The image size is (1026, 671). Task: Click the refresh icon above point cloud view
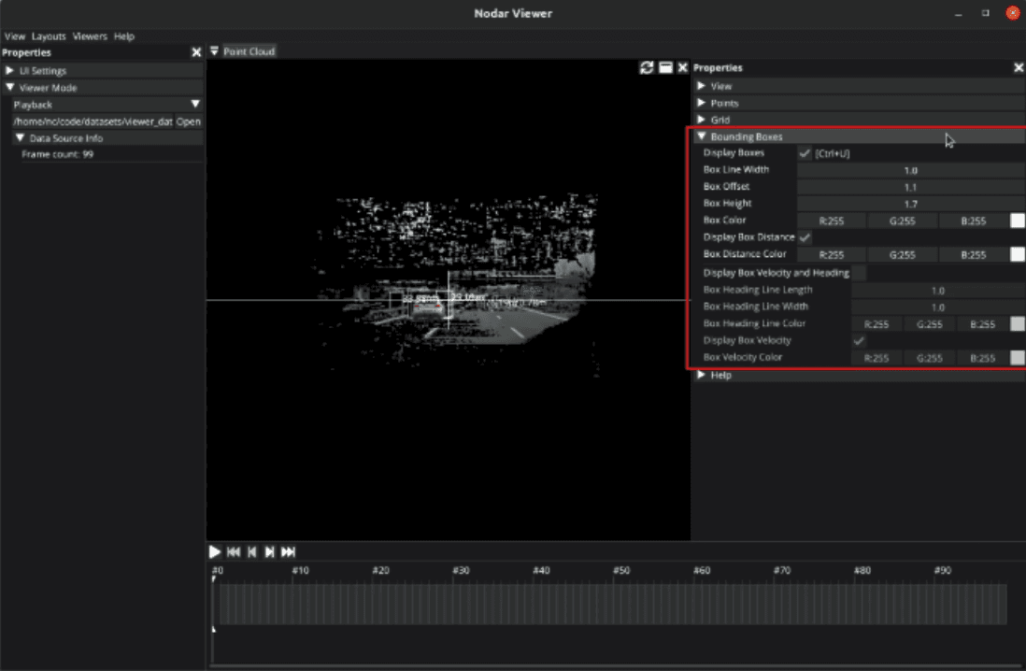tap(647, 67)
